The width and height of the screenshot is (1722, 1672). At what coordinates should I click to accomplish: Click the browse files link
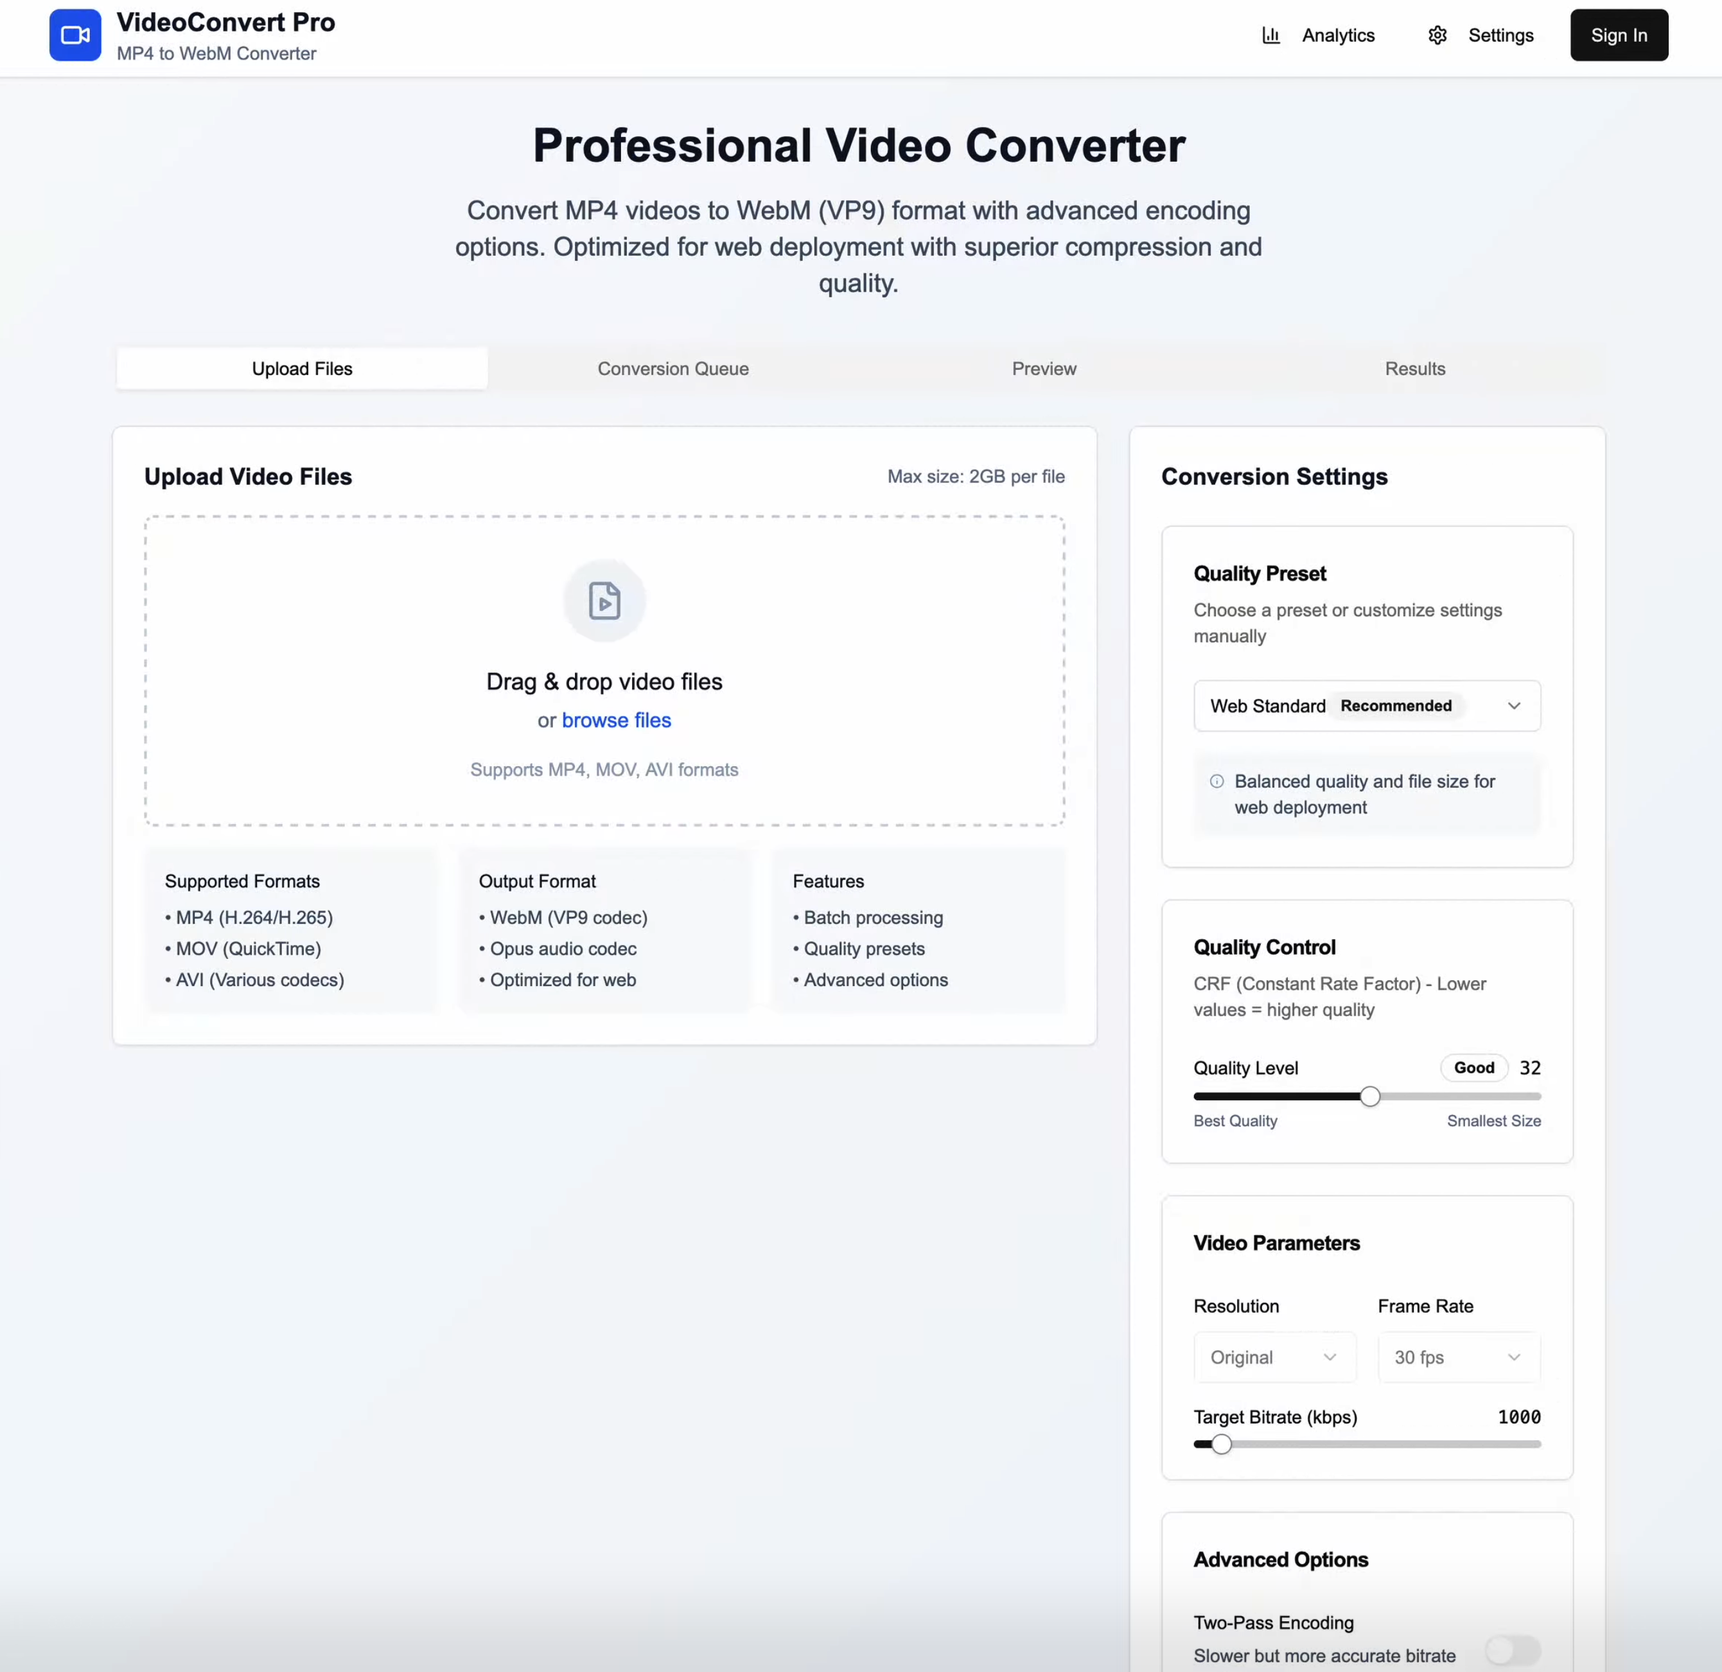tap(617, 719)
